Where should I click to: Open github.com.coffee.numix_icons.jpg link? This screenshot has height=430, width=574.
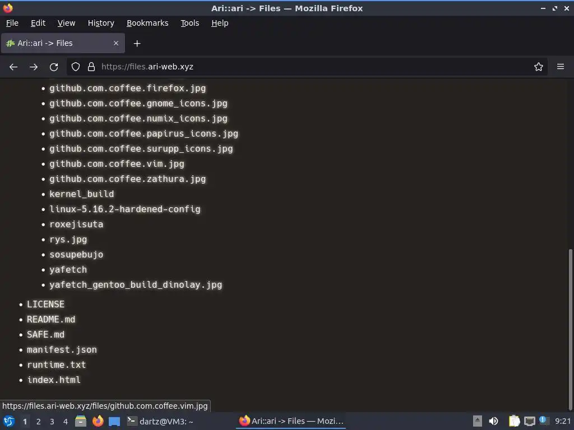click(138, 119)
